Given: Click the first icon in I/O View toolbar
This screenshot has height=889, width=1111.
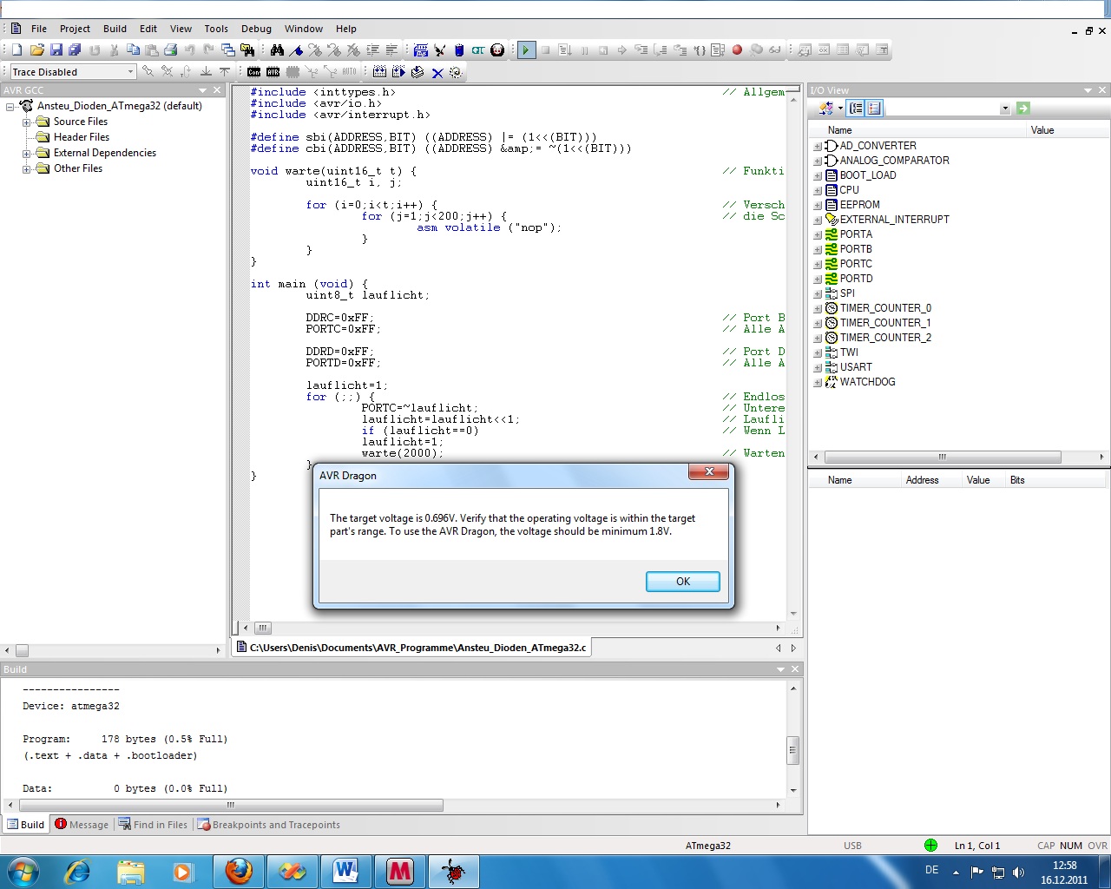Looking at the screenshot, I should pos(825,109).
